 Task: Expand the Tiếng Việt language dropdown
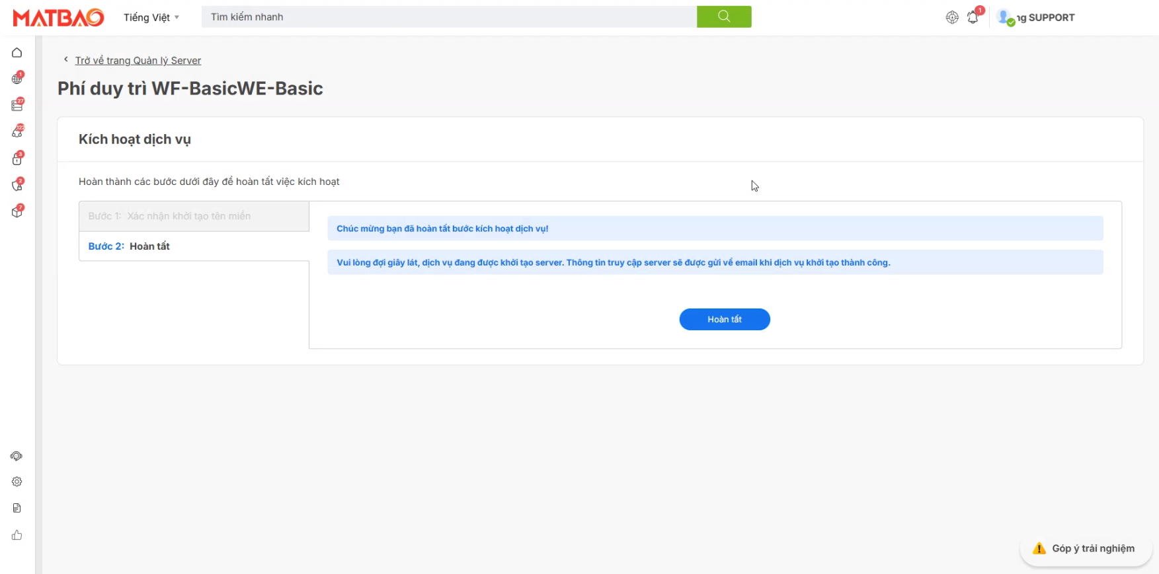click(x=151, y=18)
